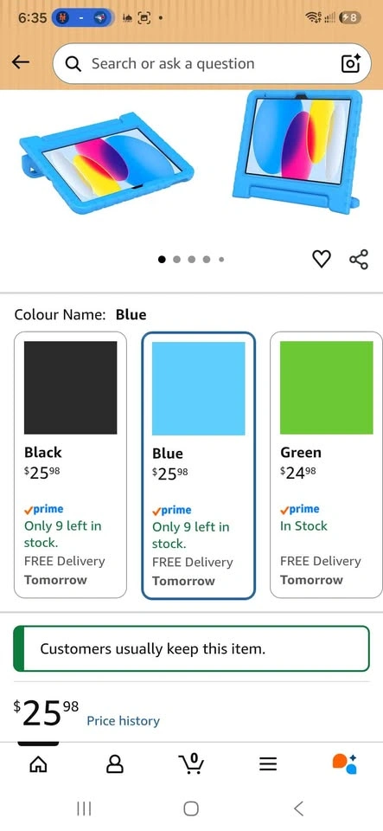Open Android recent apps button
The height and width of the screenshot is (831, 383).
tap(84, 808)
